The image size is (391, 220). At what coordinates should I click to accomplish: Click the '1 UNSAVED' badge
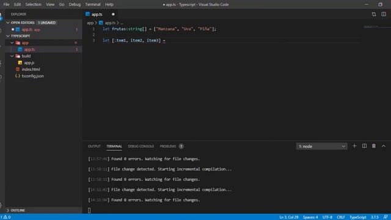(x=46, y=23)
